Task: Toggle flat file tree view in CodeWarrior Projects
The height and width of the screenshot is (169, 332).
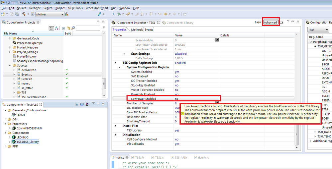Action: [x=51, y=28]
